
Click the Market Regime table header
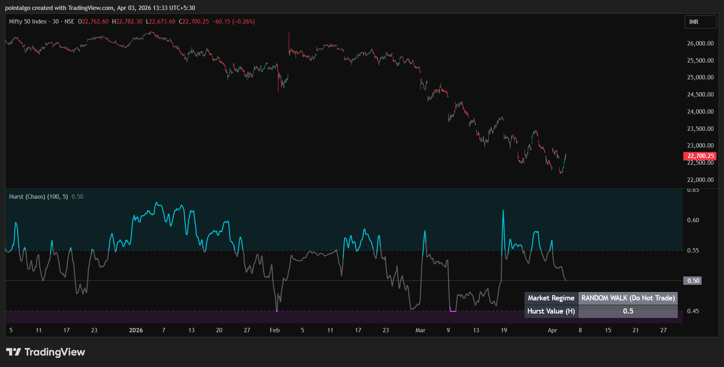point(551,298)
